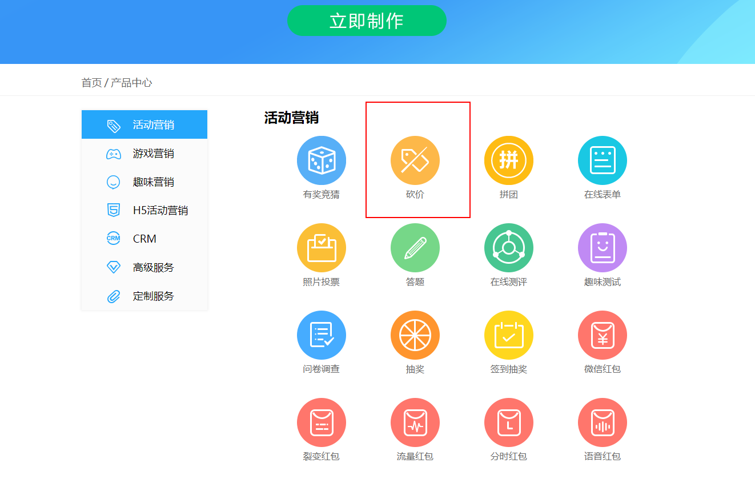Open the 分时红包 clock envelope icon

[x=509, y=422]
